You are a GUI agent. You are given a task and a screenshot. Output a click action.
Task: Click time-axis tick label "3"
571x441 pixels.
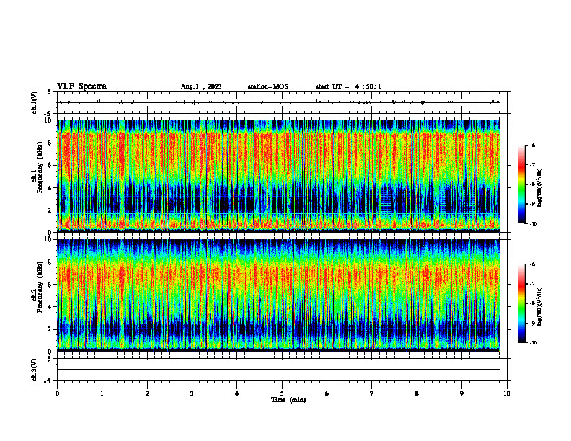tap(192, 393)
